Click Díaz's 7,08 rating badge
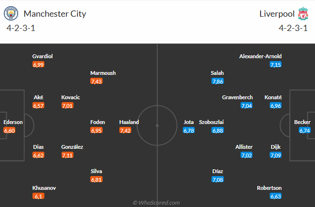Screen dimensions: 315x207 pyautogui.click(x=218, y=179)
